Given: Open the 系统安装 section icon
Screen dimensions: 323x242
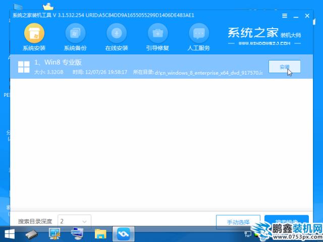Looking at the screenshot, I should click(34, 33).
